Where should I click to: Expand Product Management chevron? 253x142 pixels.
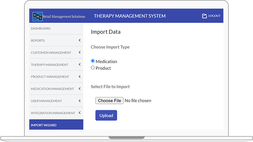[x=79, y=77]
